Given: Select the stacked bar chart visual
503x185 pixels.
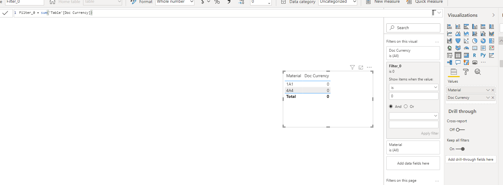Looking at the screenshot, I should pyautogui.click(x=449, y=26).
